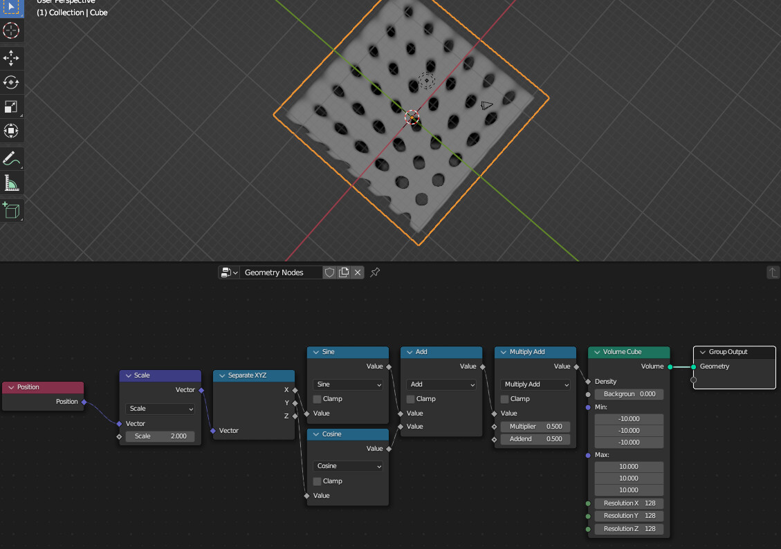Image resolution: width=781 pixels, height=549 pixels.
Task: Open the Scale node operation dropdown
Action: [159, 409]
